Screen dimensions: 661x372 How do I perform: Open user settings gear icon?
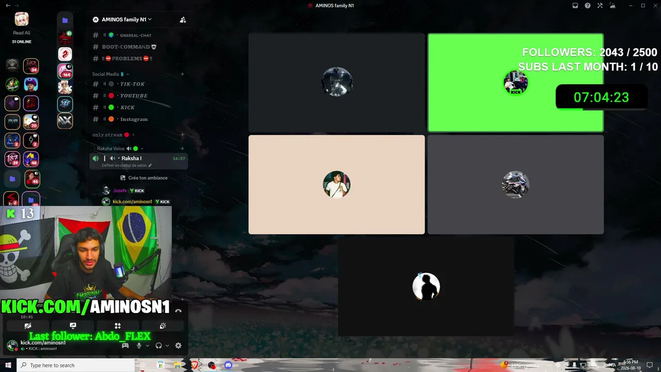point(178,346)
